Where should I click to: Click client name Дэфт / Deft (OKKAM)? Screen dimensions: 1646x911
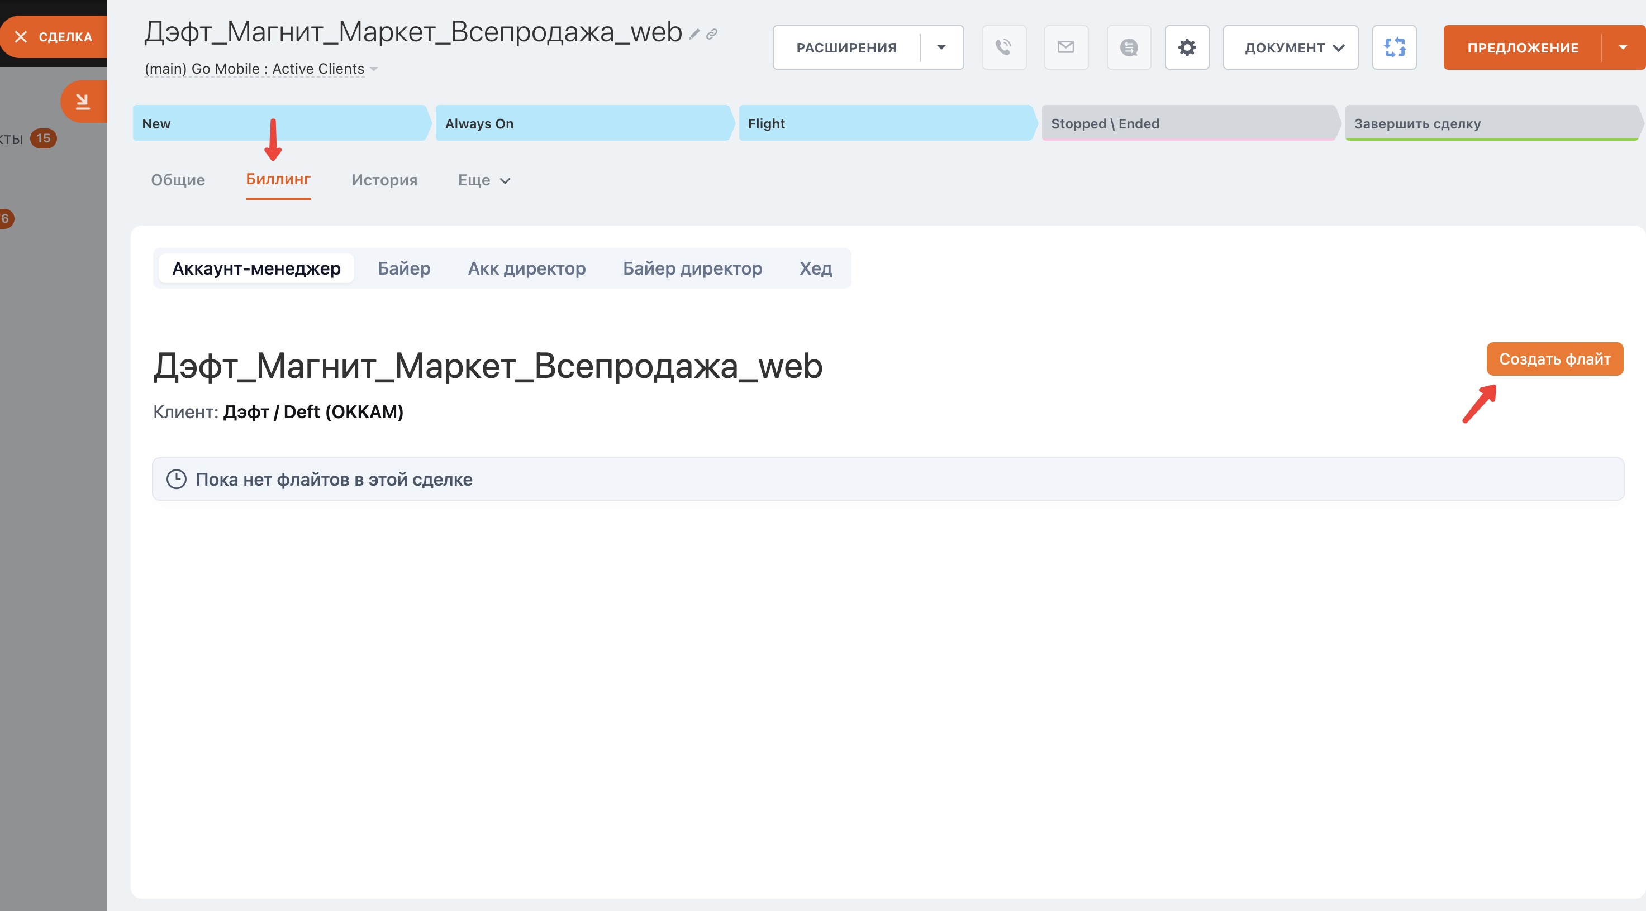click(x=313, y=412)
